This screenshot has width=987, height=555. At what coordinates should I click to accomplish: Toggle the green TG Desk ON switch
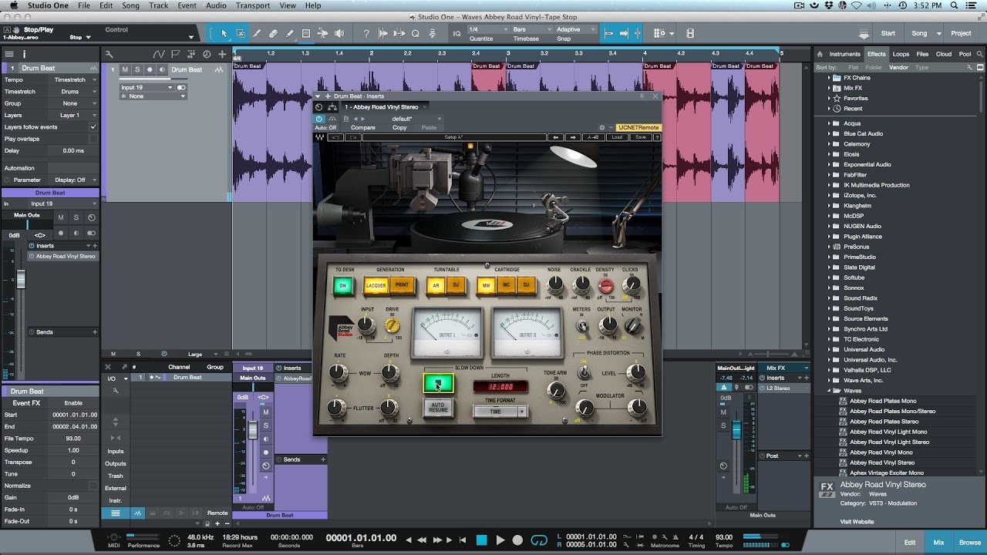point(343,286)
